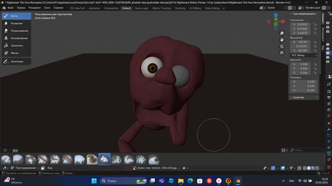Screen dimensions: 332x186
Task: Select the Маска (Mask) tool
Action: pos(17,53)
